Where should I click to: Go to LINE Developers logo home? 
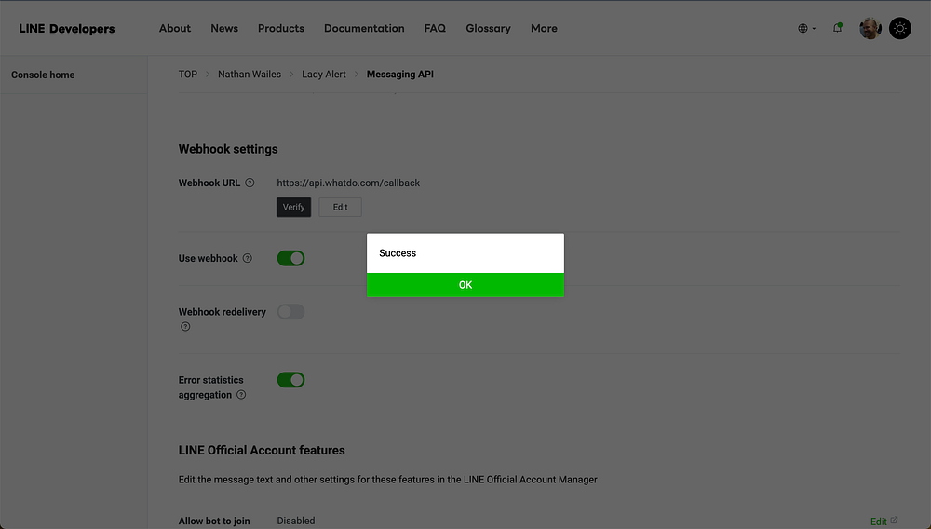coord(66,29)
